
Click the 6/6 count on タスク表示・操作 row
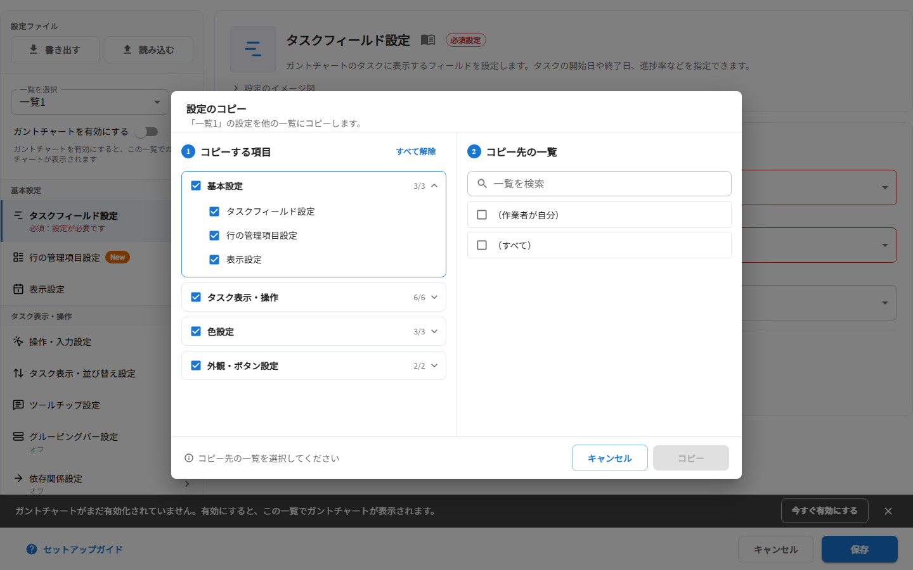(419, 298)
